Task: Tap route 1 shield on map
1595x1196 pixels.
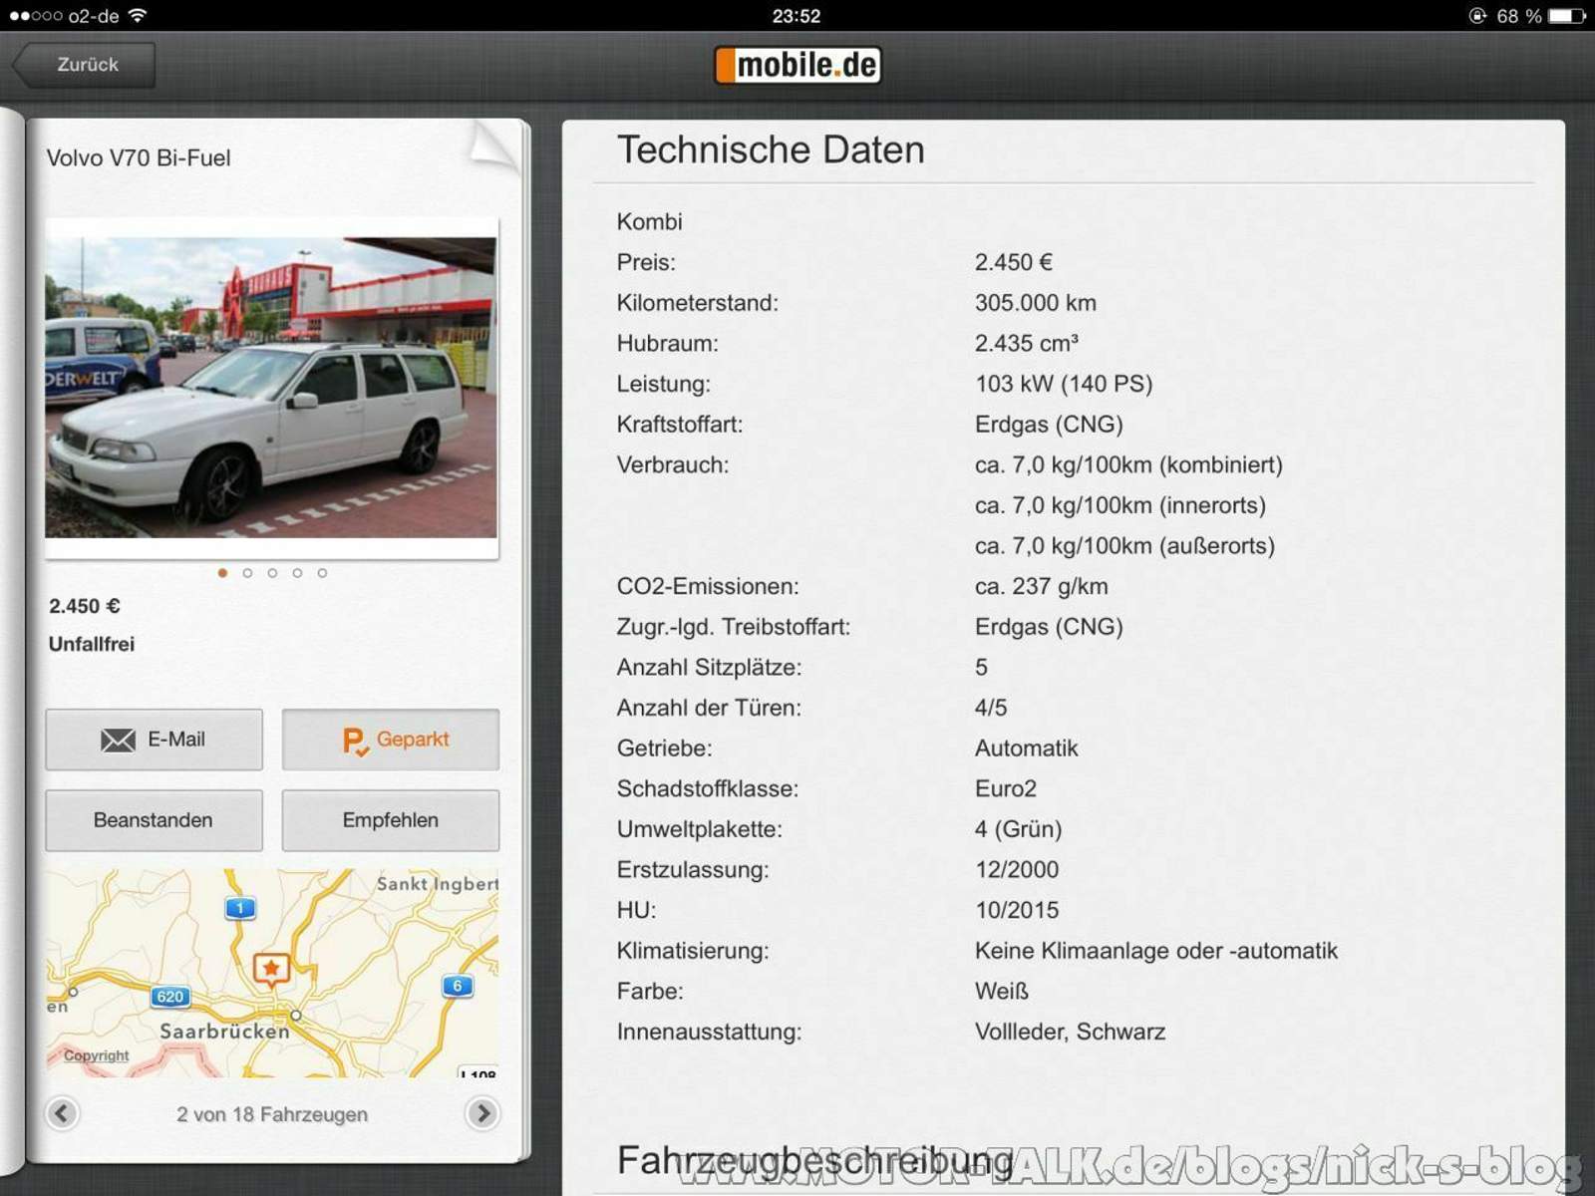Action: (x=239, y=908)
